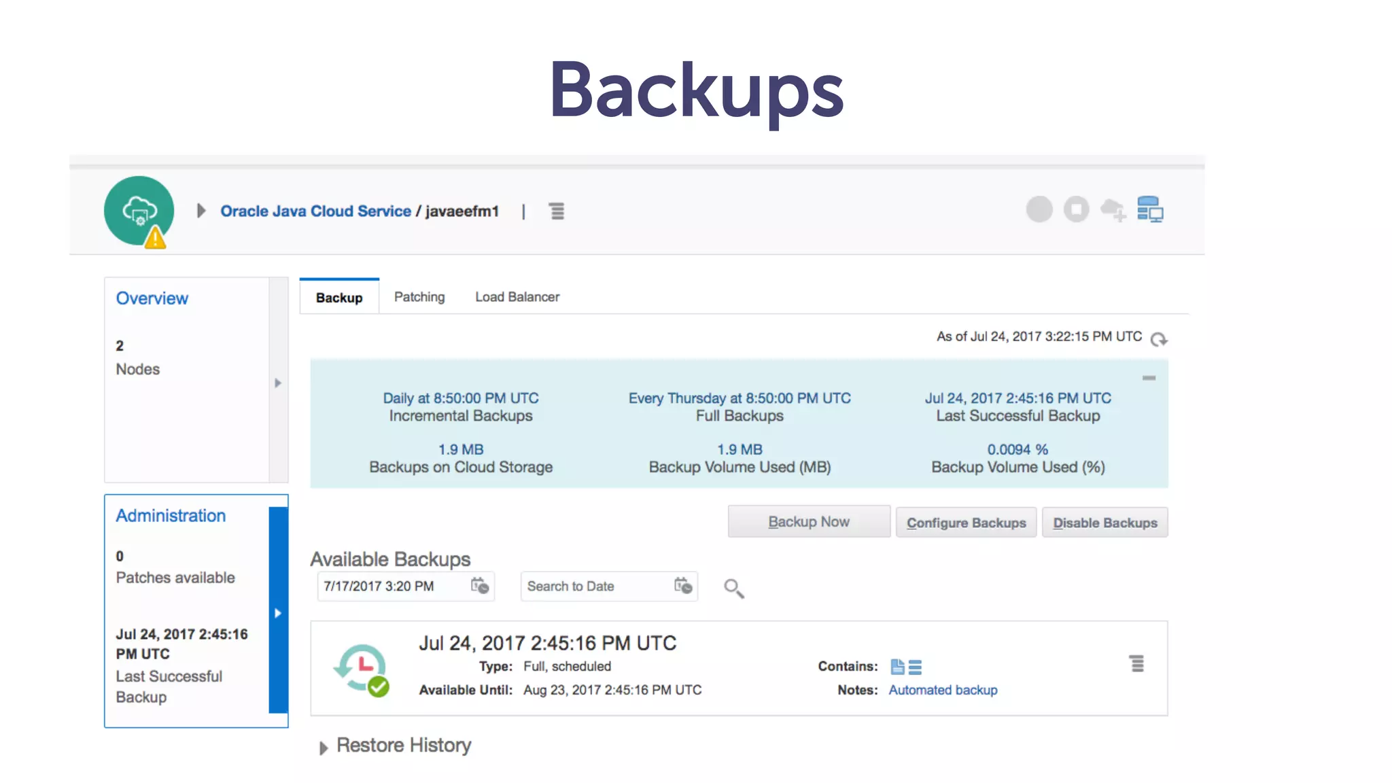The width and height of the screenshot is (1392, 783).
Task: Open calendar picker for the 7/17/2017 from-date field
Action: (x=480, y=586)
